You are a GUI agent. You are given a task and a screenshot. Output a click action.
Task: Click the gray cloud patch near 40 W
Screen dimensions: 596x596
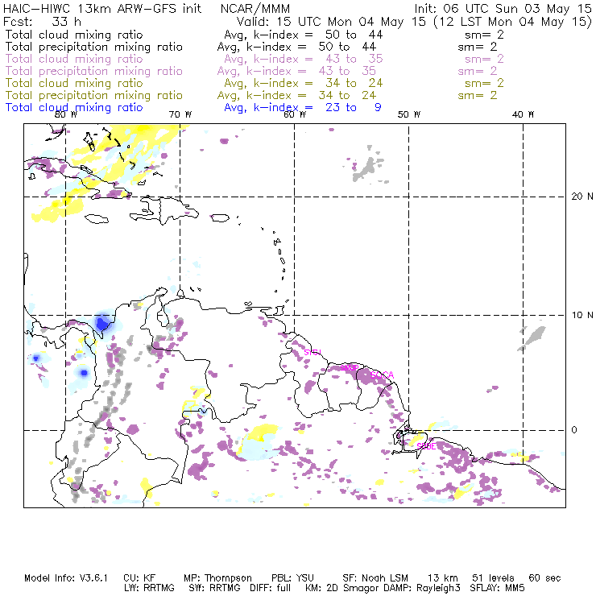(532, 337)
